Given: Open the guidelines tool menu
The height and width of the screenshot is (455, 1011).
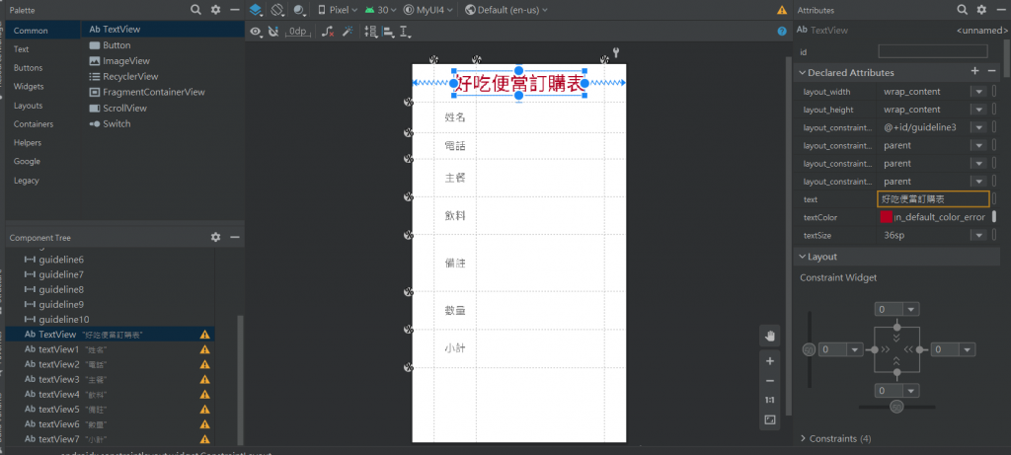Looking at the screenshot, I should 406,31.
